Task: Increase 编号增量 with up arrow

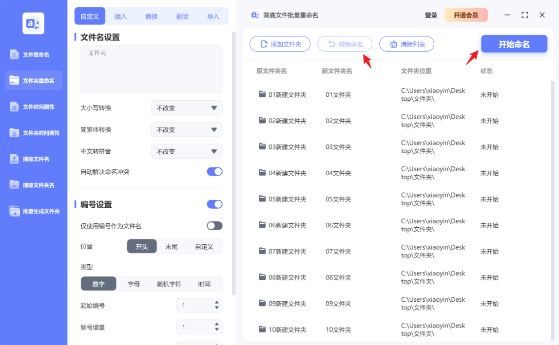Action: pyautogui.click(x=217, y=325)
